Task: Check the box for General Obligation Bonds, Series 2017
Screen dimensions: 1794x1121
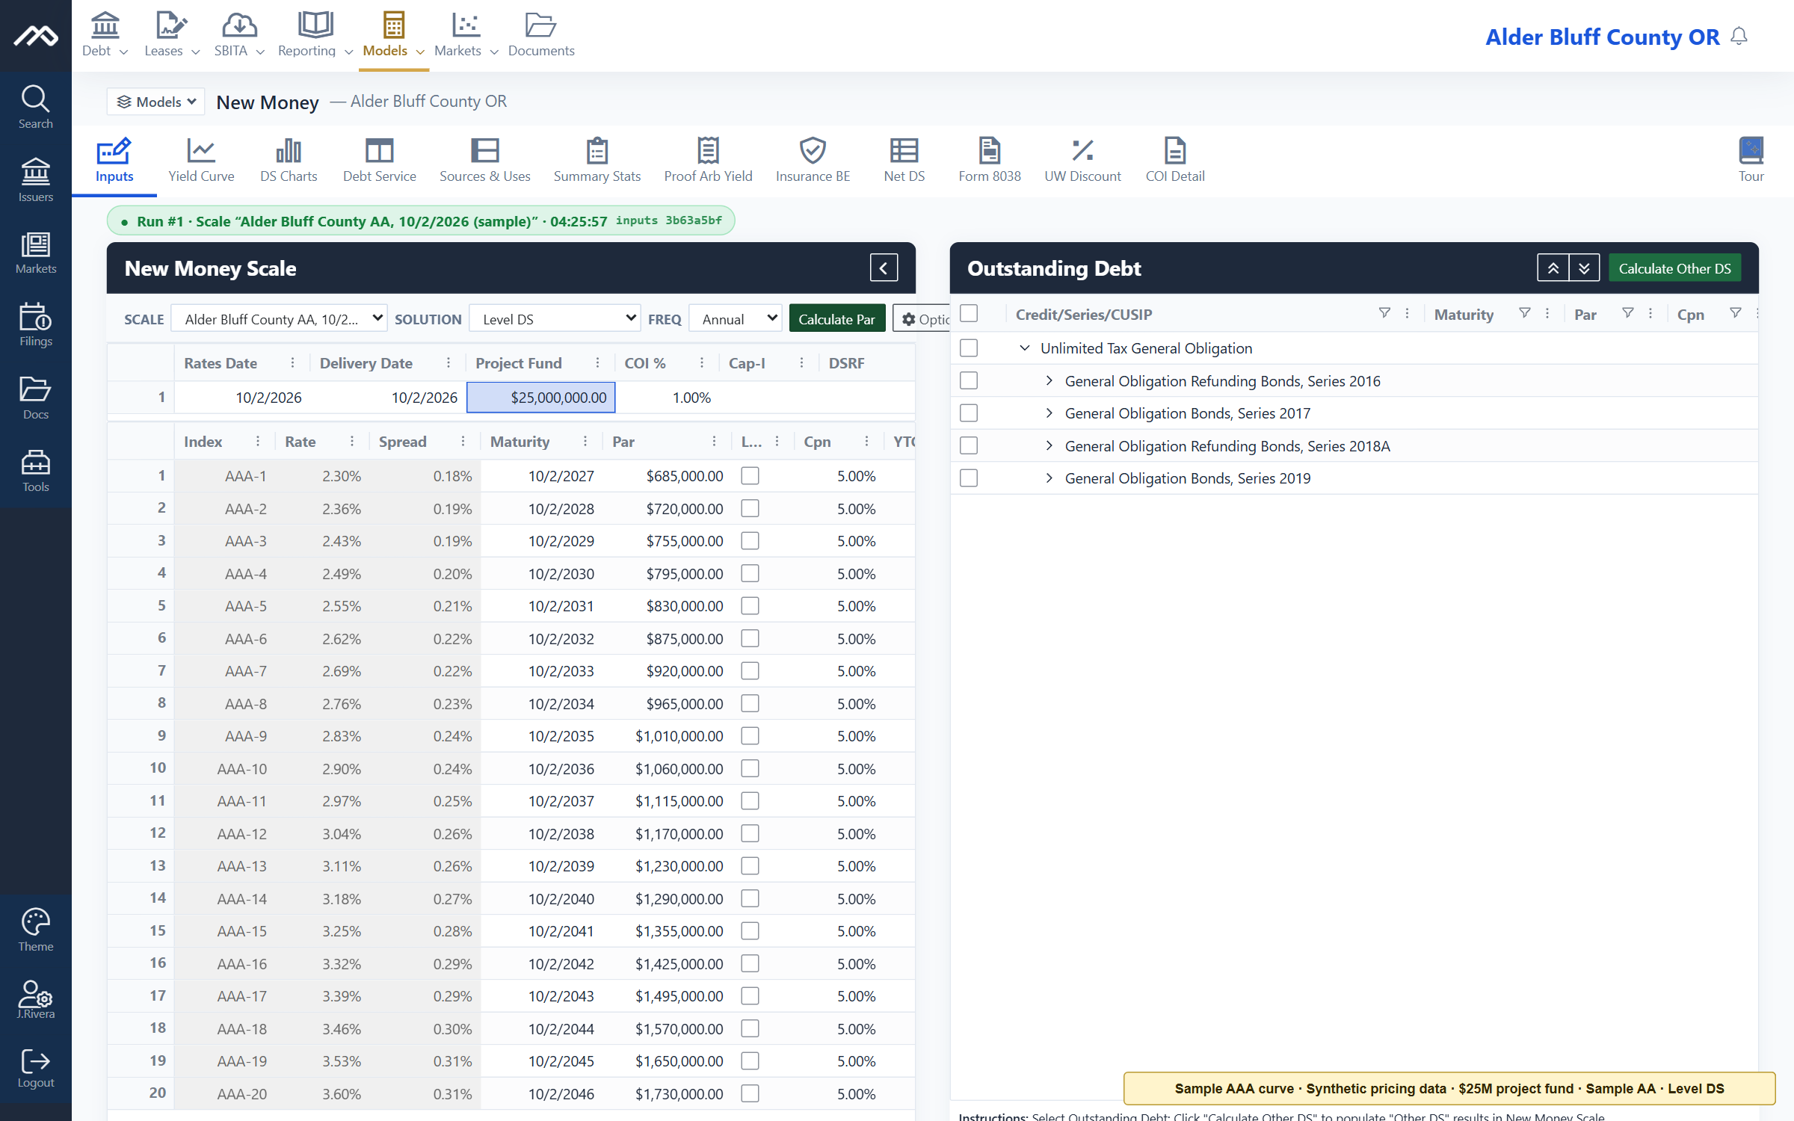Action: 969,413
